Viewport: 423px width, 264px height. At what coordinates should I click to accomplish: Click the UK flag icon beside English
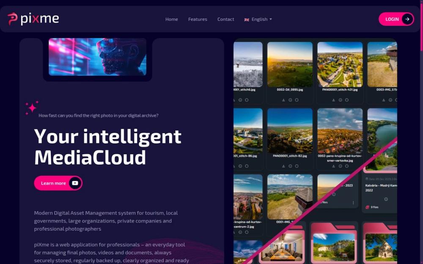tap(247, 19)
